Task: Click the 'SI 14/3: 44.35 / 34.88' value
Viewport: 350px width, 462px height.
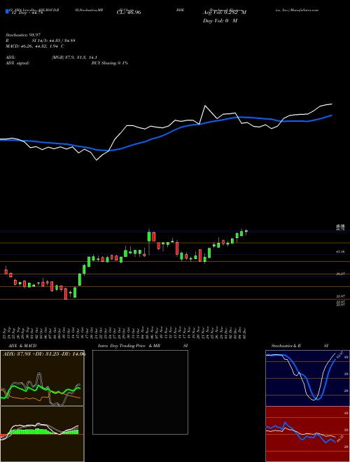Action: 54,41
